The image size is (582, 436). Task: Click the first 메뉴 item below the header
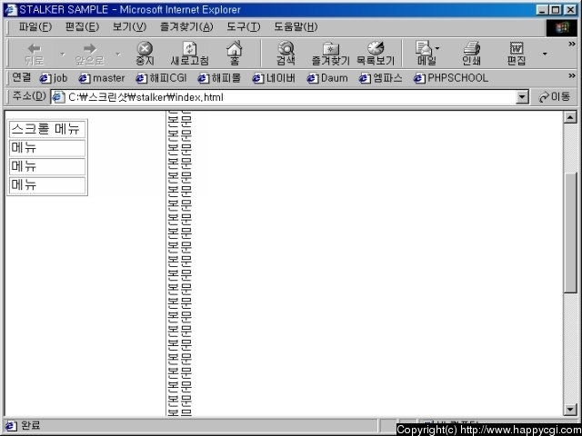[47, 148]
